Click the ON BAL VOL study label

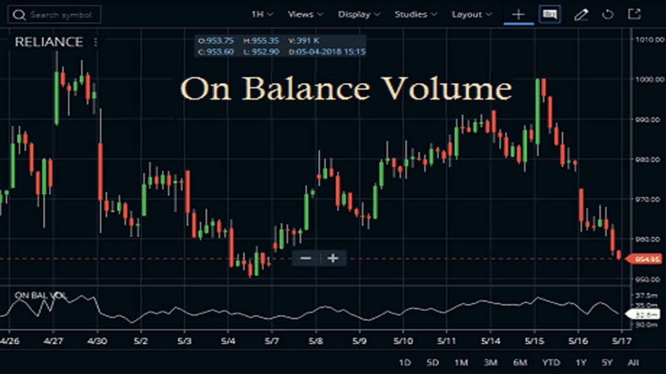coord(40,295)
